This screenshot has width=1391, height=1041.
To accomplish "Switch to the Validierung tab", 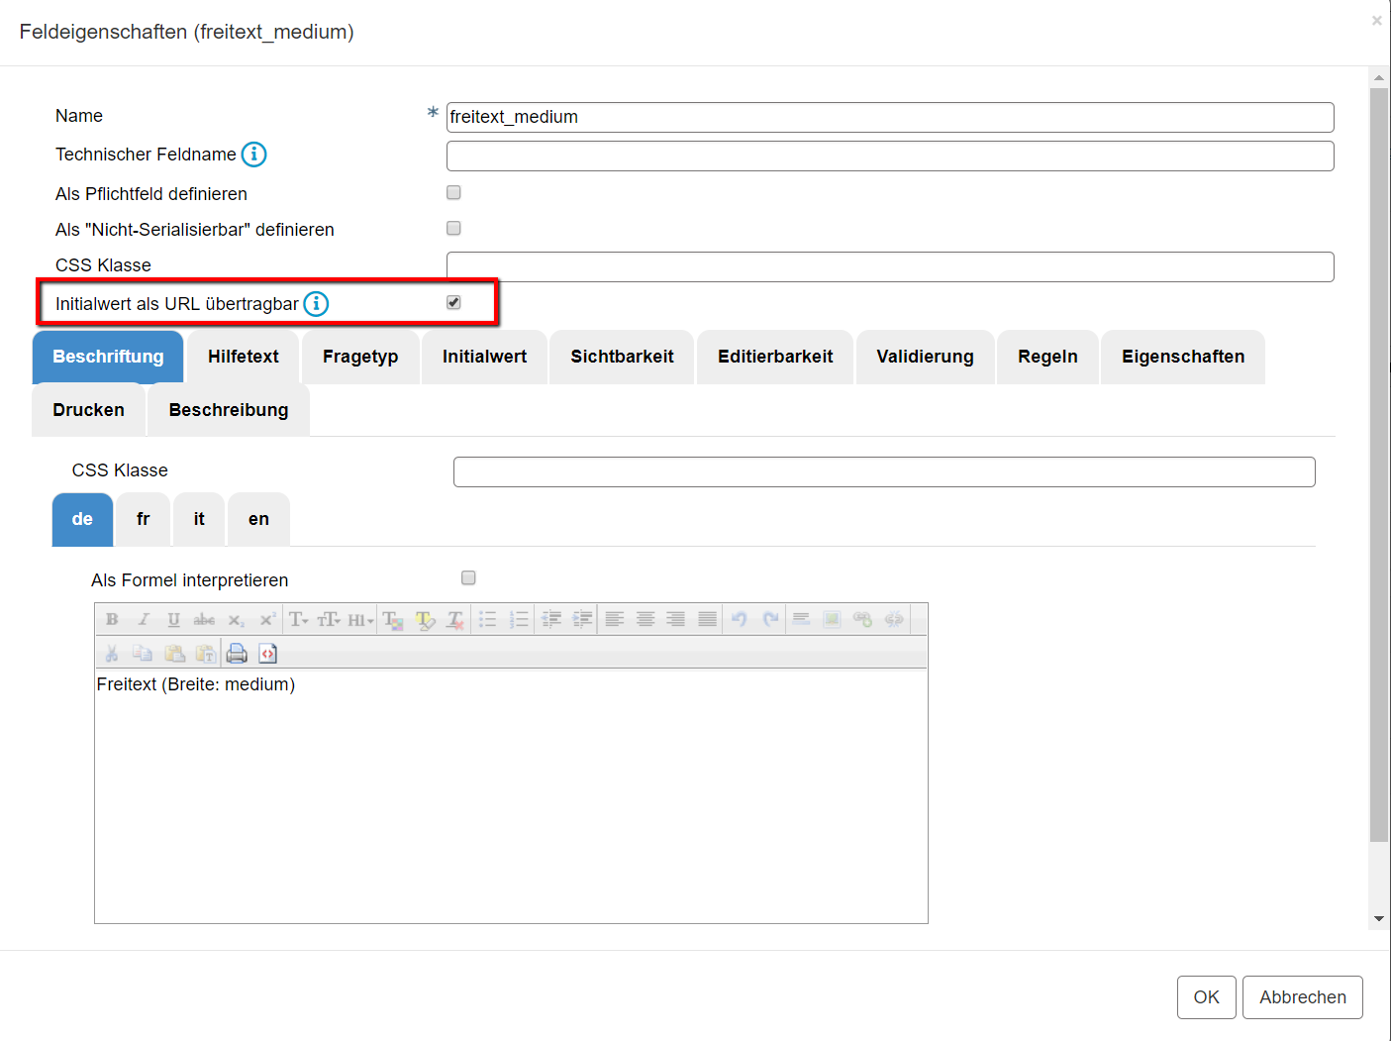I will point(925,357).
